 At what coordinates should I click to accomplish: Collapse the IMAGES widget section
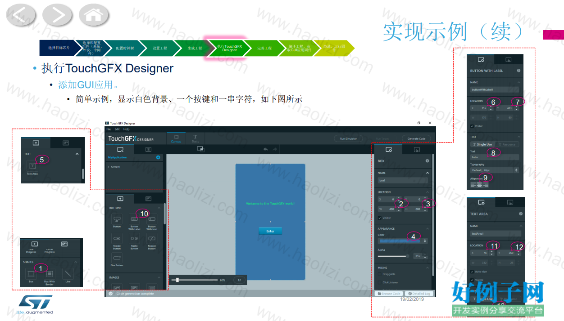tap(159, 277)
